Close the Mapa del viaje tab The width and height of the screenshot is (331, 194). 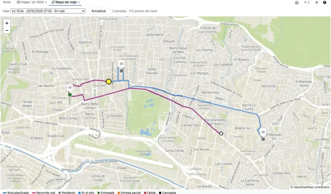point(79,2)
